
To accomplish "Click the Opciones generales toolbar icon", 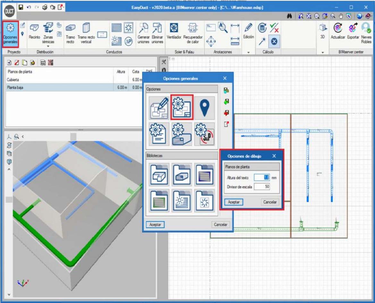I will coord(10,34).
